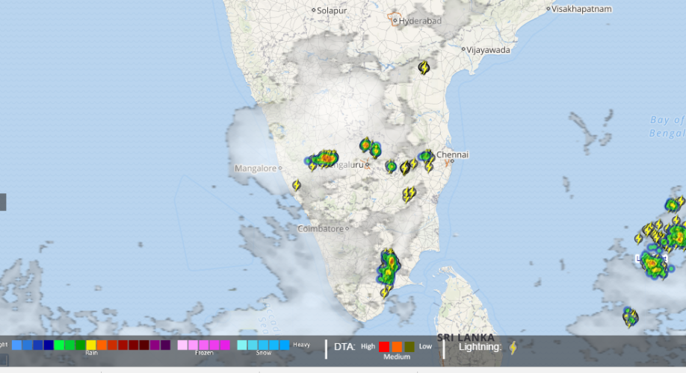Click the twin lightning icons southwest of Chennai

tap(409, 194)
